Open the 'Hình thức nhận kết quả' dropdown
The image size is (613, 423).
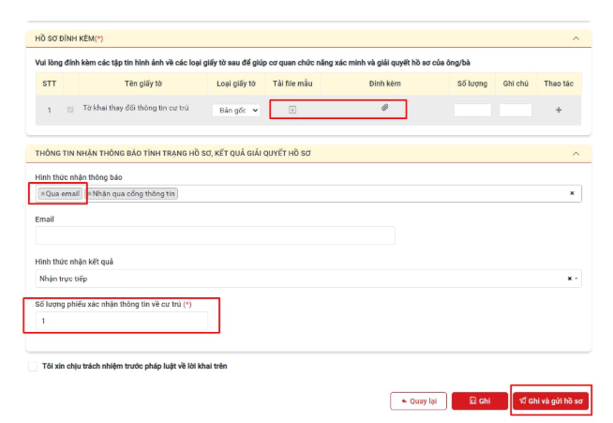click(308, 279)
